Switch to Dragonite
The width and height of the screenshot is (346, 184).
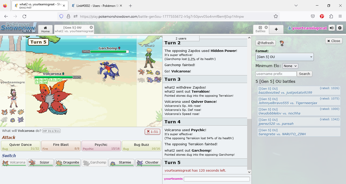click(68, 162)
